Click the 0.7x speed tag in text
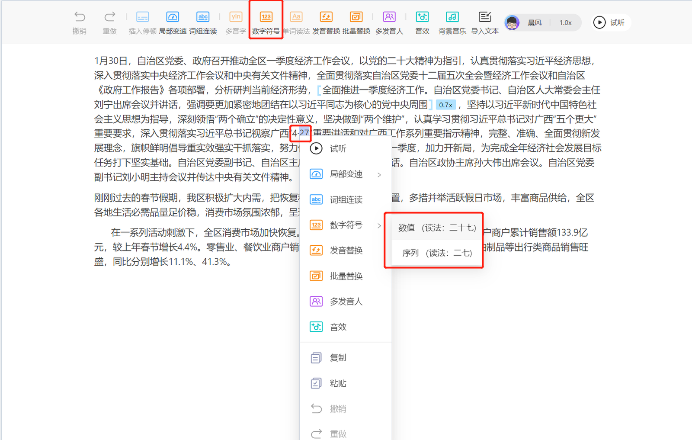The width and height of the screenshot is (692, 440). [445, 105]
